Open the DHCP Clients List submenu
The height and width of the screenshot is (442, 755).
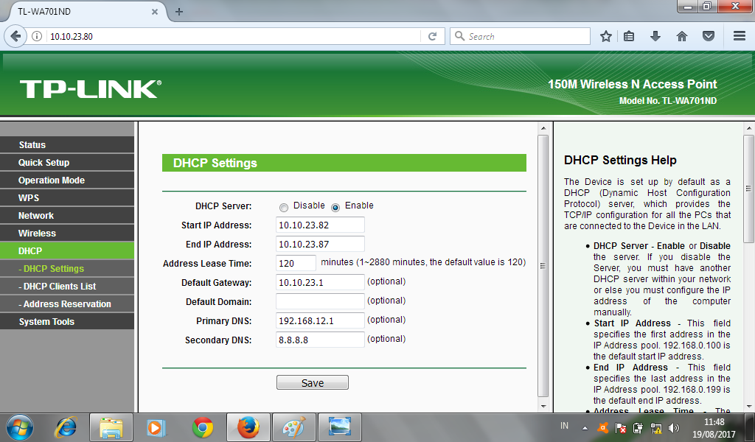(x=67, y=286)
